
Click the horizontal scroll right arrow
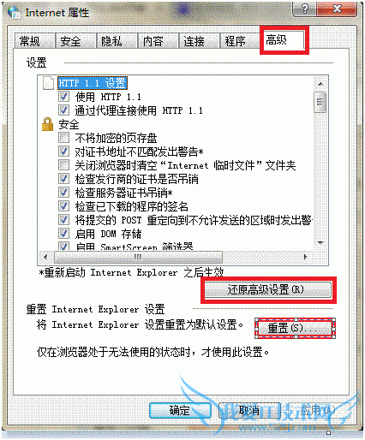[305, 257]
